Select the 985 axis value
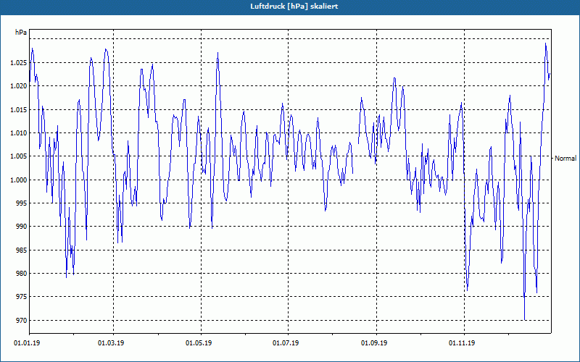Screen dimensions: 580x362 coord(22,250)
